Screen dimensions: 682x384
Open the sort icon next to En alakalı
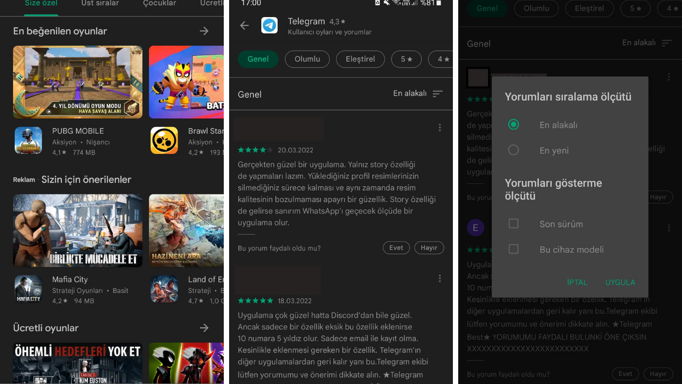click(x=437, y=94)
